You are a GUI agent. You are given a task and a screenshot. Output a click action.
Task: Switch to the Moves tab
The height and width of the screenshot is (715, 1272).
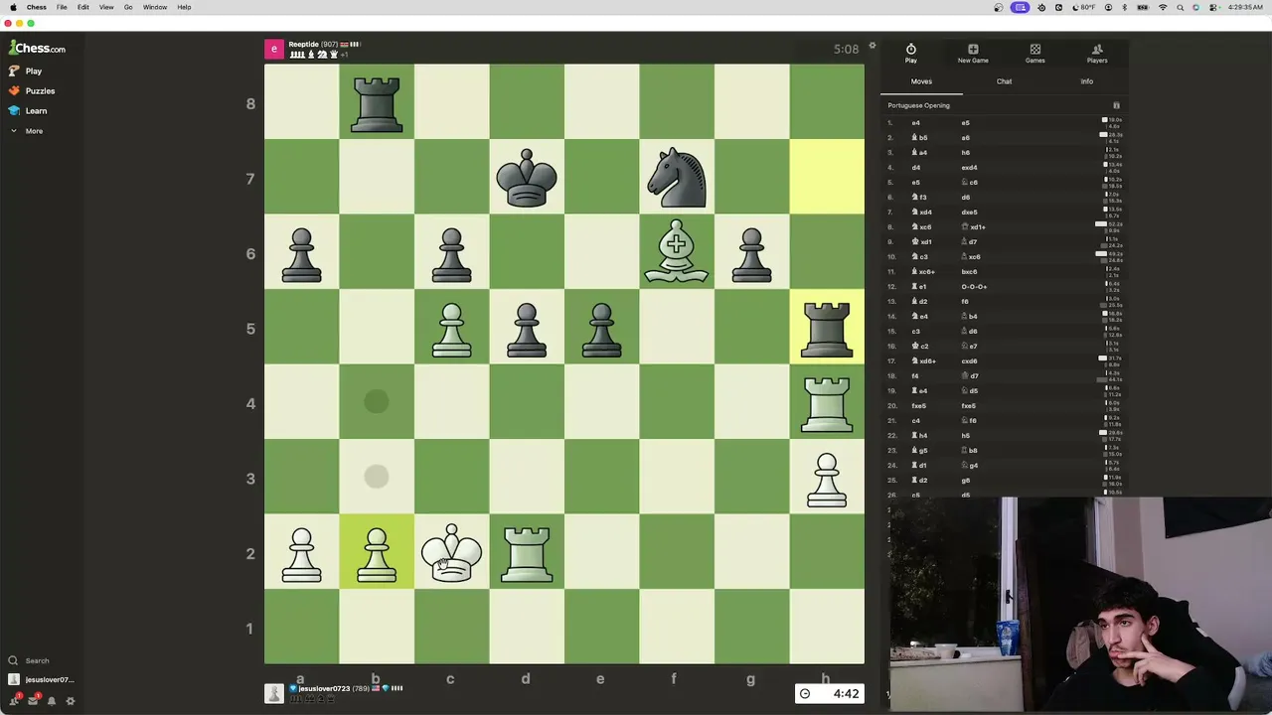(x=921, y=81)
